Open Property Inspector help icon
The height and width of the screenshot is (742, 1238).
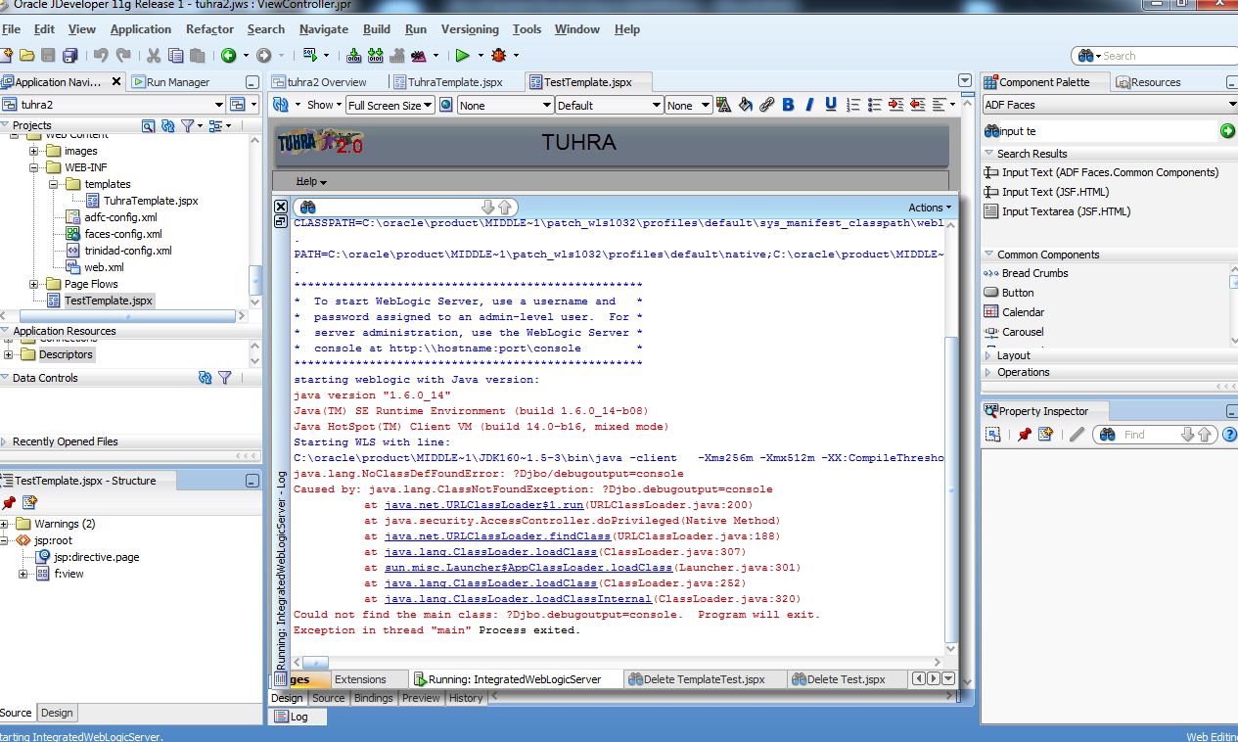tap(1230, 435)
